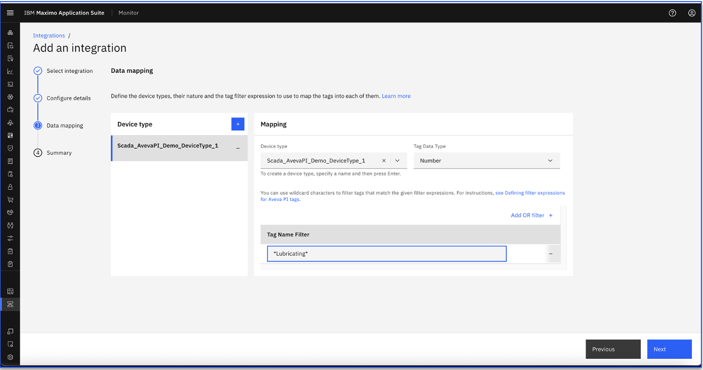The height and width of the screenshot is (370, 703).
Task: Click the plus next to Add OR filter
Action: point(551,215)
